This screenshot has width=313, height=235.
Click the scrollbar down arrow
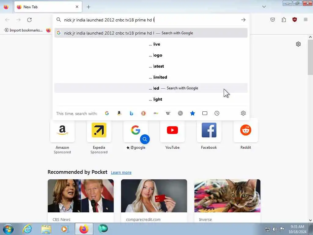tap(310, 220)
